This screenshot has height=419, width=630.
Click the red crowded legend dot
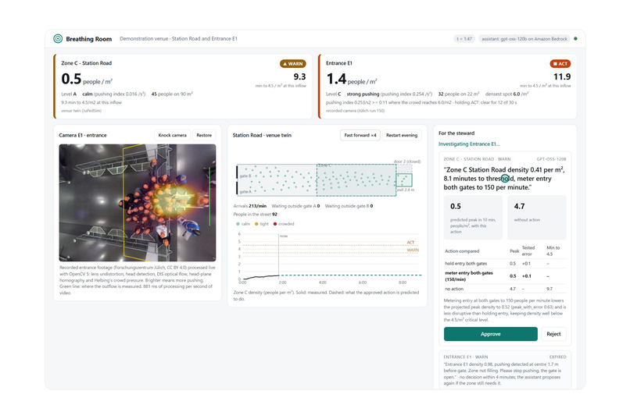(275, 224)
